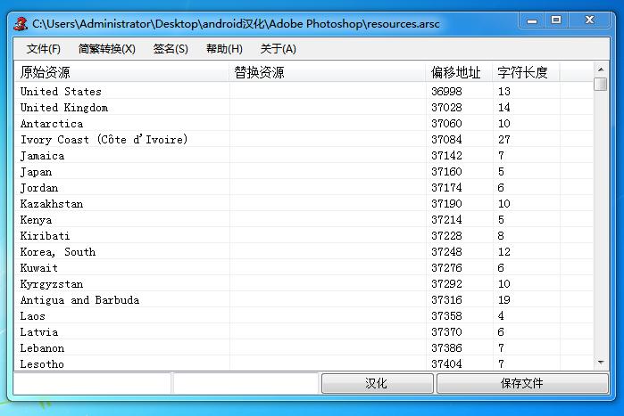Click length 13 in United States row
624x416 pixels.
[x=503, y=91]
